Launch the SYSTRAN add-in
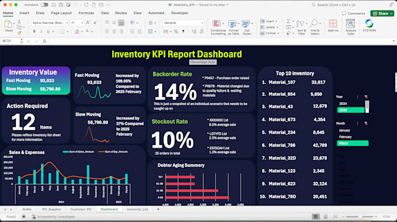397x222 pixels. click(369, 26)
